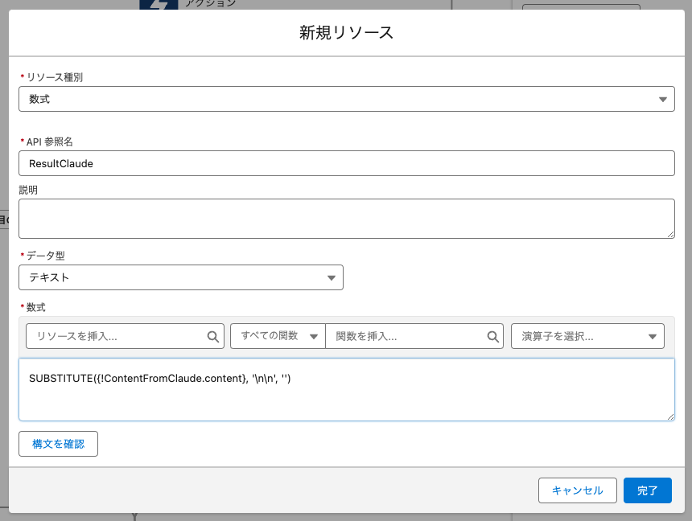Open the すべての関数 category dropdown
The height and width of the screenshot is (521, 692).
pos(278,336)
